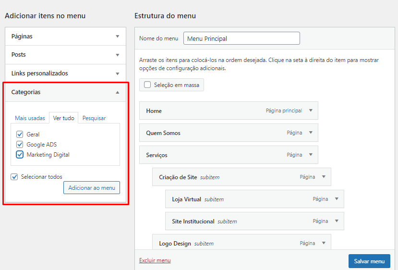This screenshot has height=270, width=398.
Task: Enable the Seleção em massa checkbox
Action: 147,85
